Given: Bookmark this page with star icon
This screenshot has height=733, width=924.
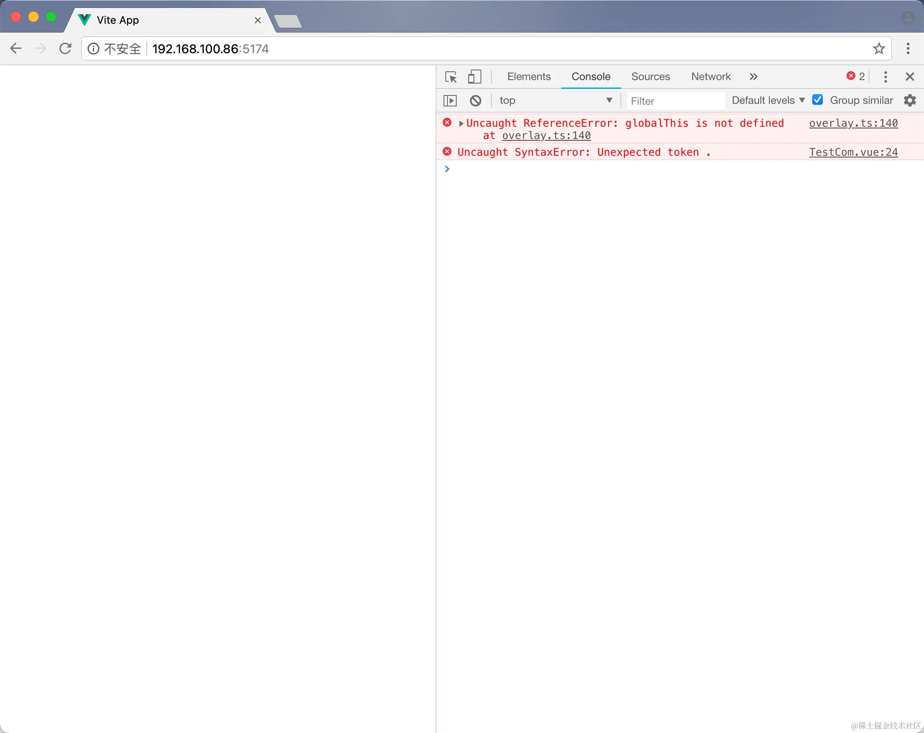Looking at the screenshot, I should point(879,48).
